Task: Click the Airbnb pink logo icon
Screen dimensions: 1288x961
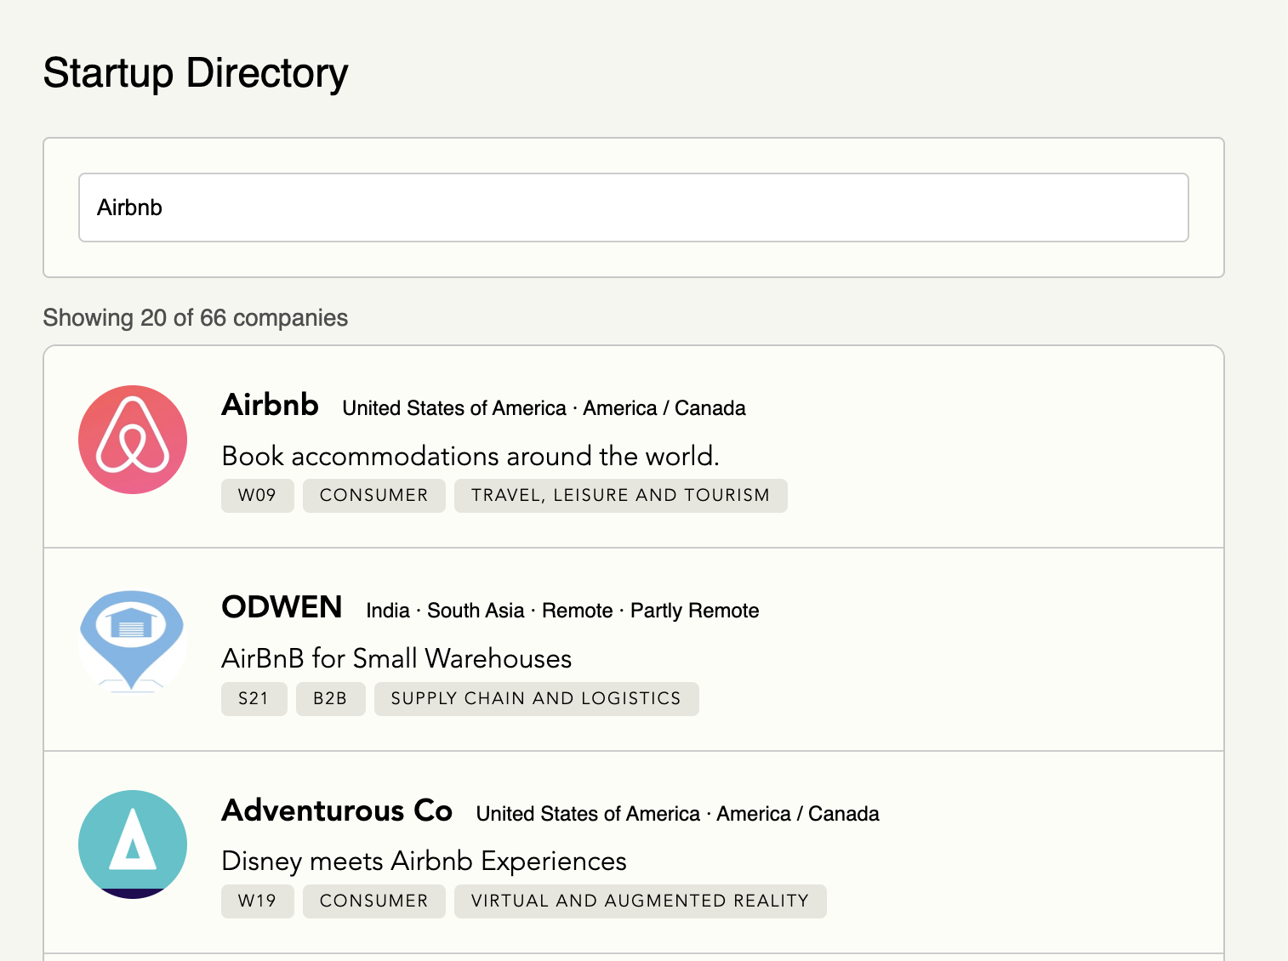Action: (x=133, y=440)
